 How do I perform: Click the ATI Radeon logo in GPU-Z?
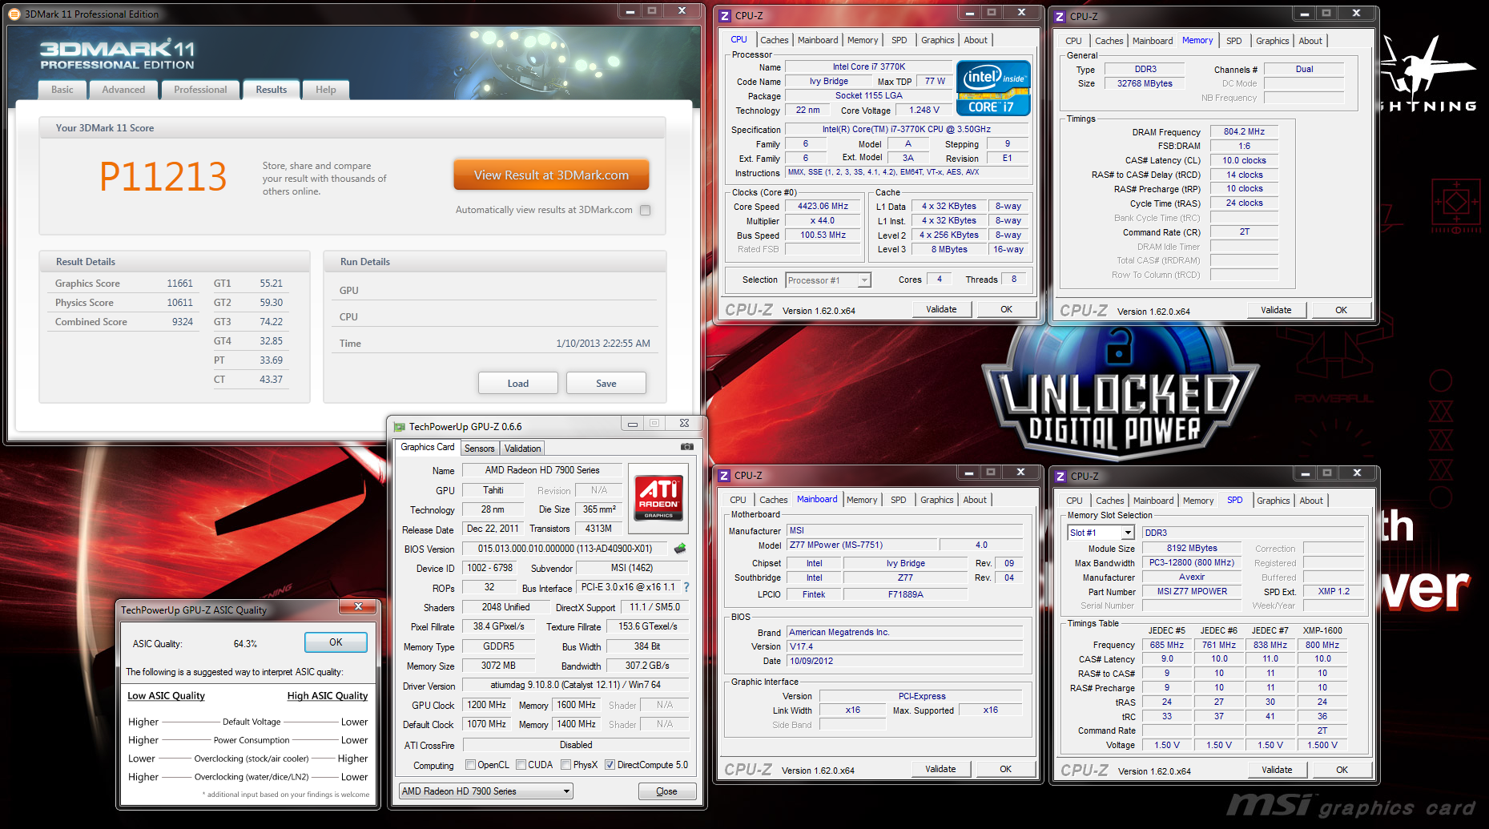[x=658, y=498]
